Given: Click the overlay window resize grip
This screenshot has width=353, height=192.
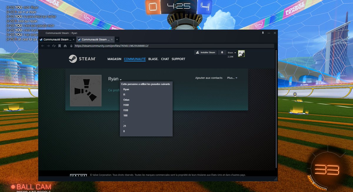Looking at the screenshot, I should coord(276,179).
